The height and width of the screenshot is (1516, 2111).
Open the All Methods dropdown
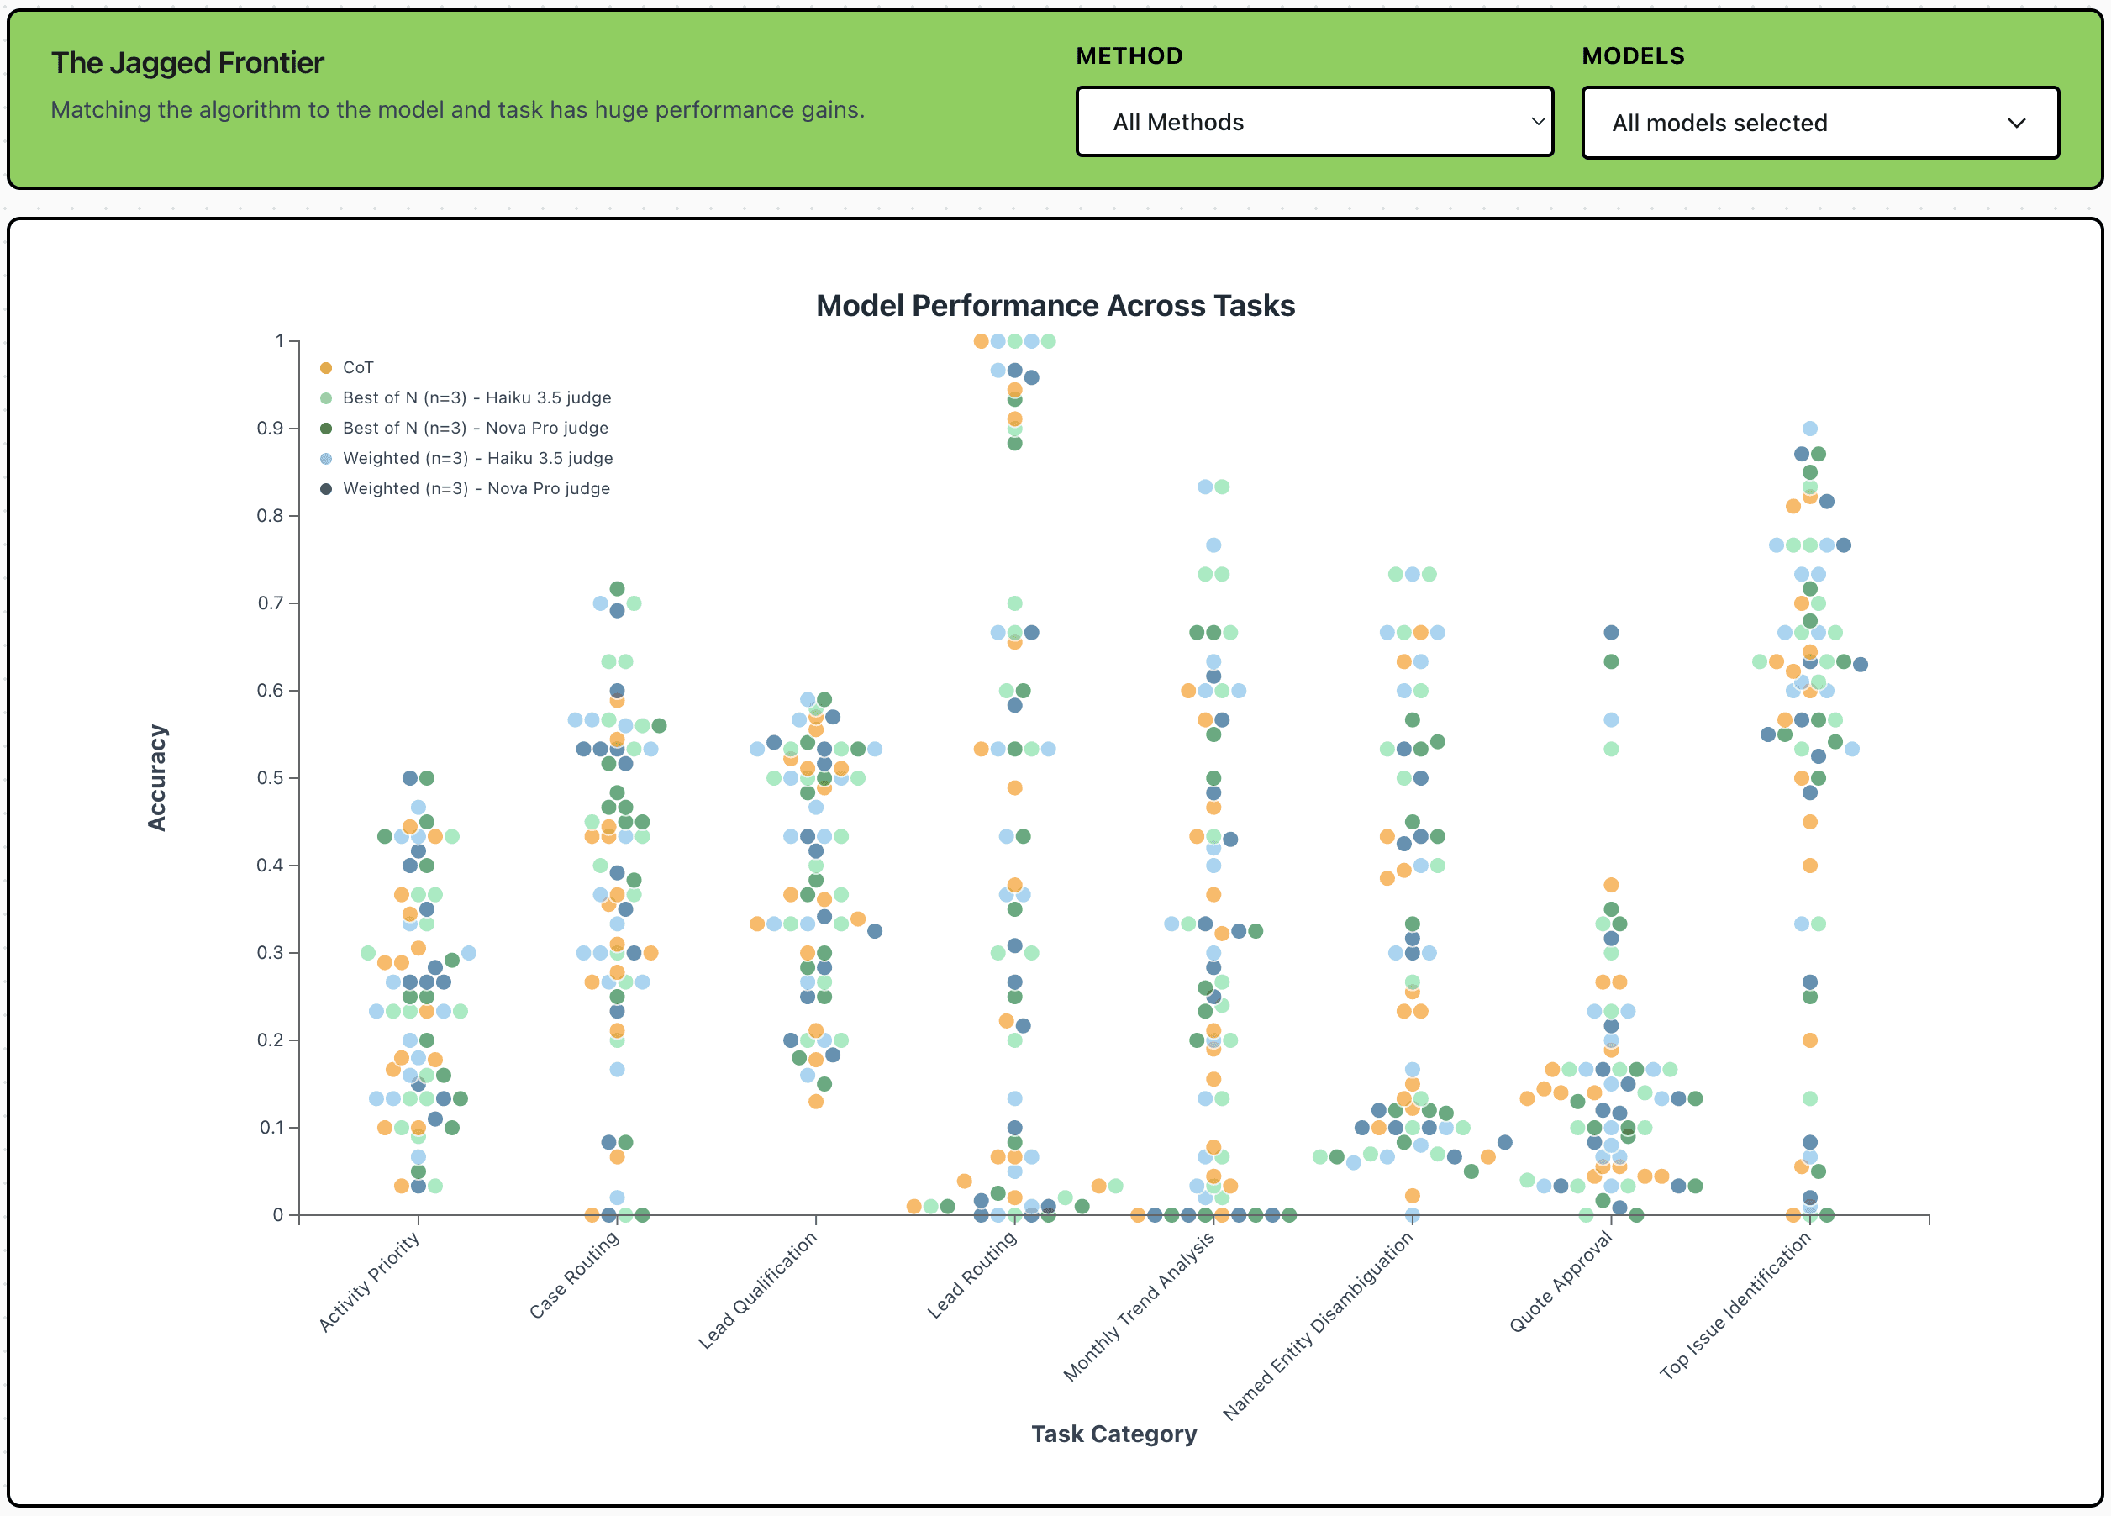tap(1314, 122)
